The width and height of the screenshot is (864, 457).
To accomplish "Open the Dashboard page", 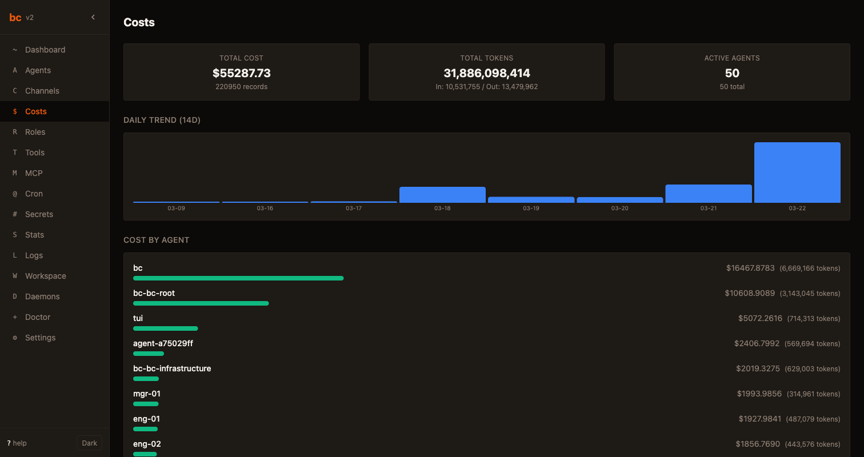I will [54, 50].
